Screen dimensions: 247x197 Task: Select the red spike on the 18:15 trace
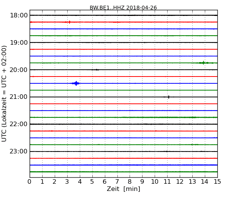coord(70,22)
